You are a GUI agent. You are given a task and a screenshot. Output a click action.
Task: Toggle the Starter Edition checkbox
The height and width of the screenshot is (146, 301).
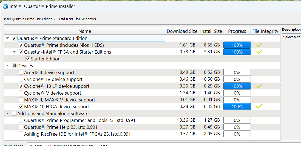(x=28, y=59)
